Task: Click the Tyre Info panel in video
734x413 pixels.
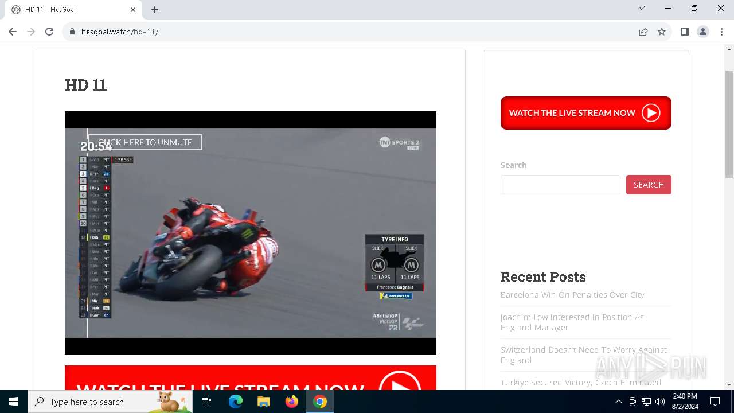Action: coord(395,262)
